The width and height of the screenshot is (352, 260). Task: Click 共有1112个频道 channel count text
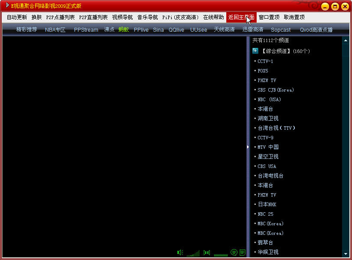(271, 40)
